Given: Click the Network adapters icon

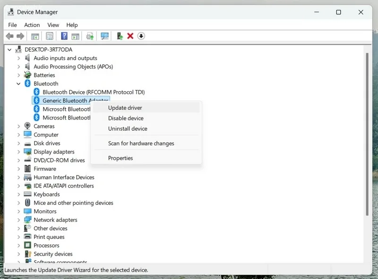Looking at the screenshot, I should tap(27, 220).
